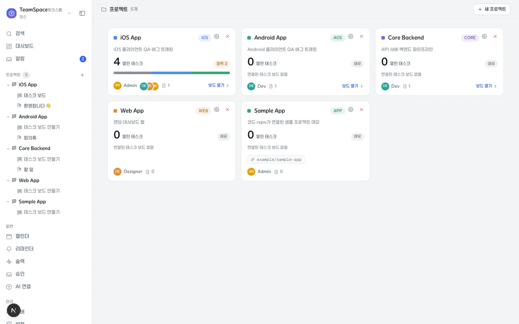Open the 검색 search item
The image size is (519, 324).
pyautogui.click(x=46, y=33)
